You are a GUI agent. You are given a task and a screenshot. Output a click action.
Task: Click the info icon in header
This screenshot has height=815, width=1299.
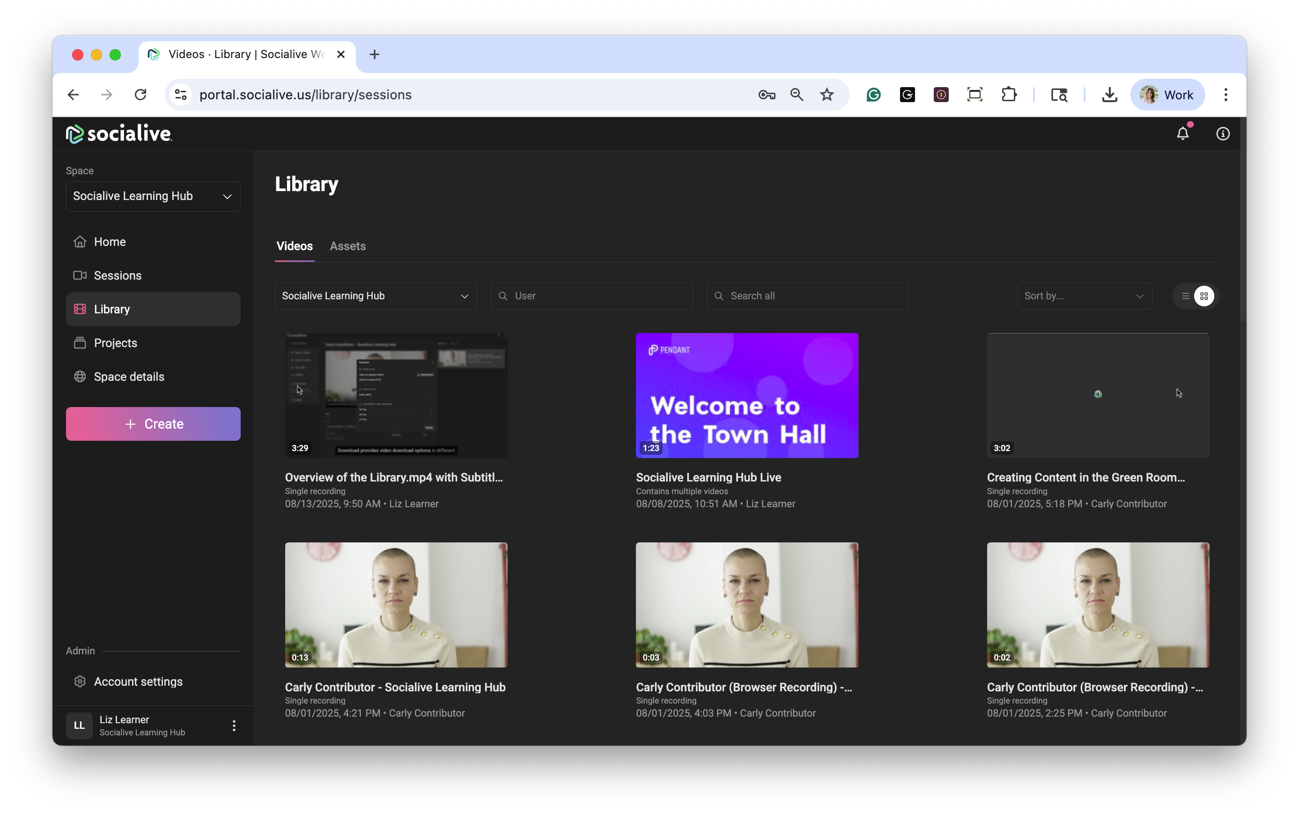[1223, 133]
